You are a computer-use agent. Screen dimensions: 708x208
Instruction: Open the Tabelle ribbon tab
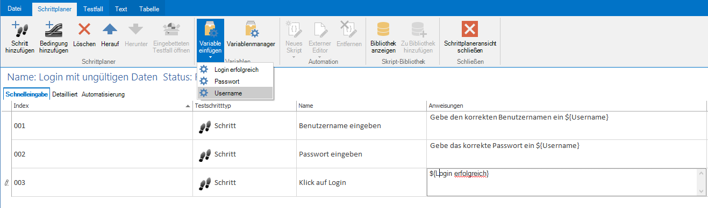pyautogui.click(x=149, y=9)
